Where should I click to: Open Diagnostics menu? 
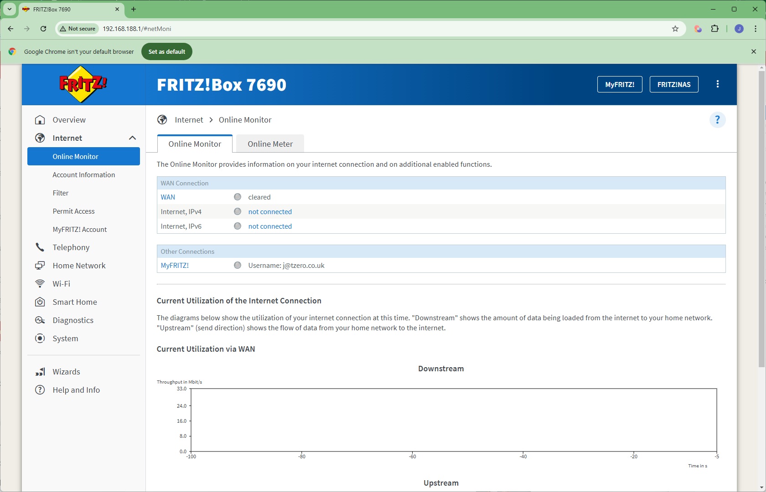tap(73, 320)
